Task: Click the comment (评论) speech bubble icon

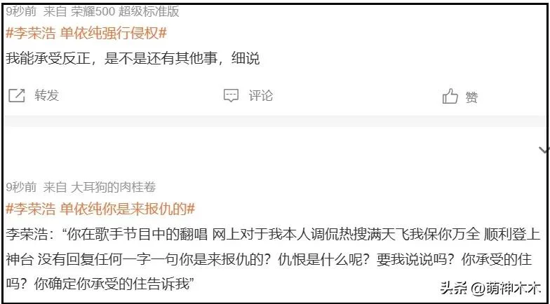Action: [231, 95]
